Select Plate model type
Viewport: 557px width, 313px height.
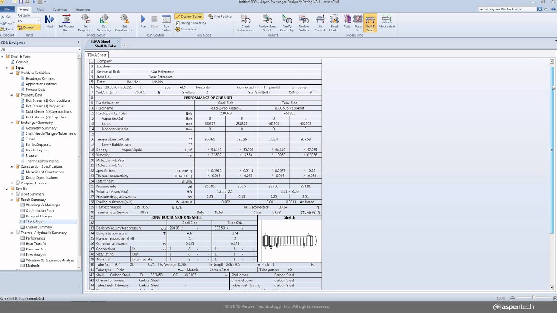click(347, 21)
